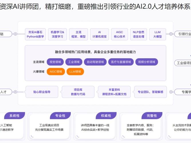Image resolution: width=191 pixels, height=143 pixels.
Task: Open the 贴心职业指导 card
Action: click(x=42, y=92)
